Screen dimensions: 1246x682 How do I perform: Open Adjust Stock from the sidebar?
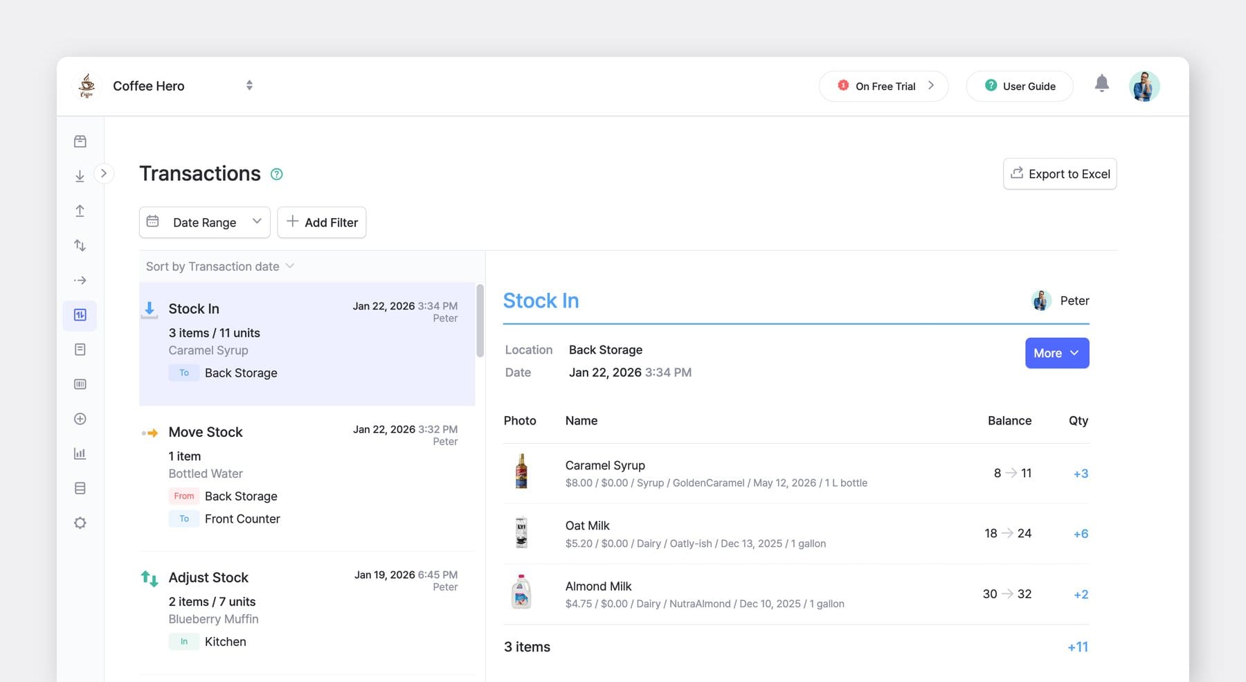coord(80,245)
